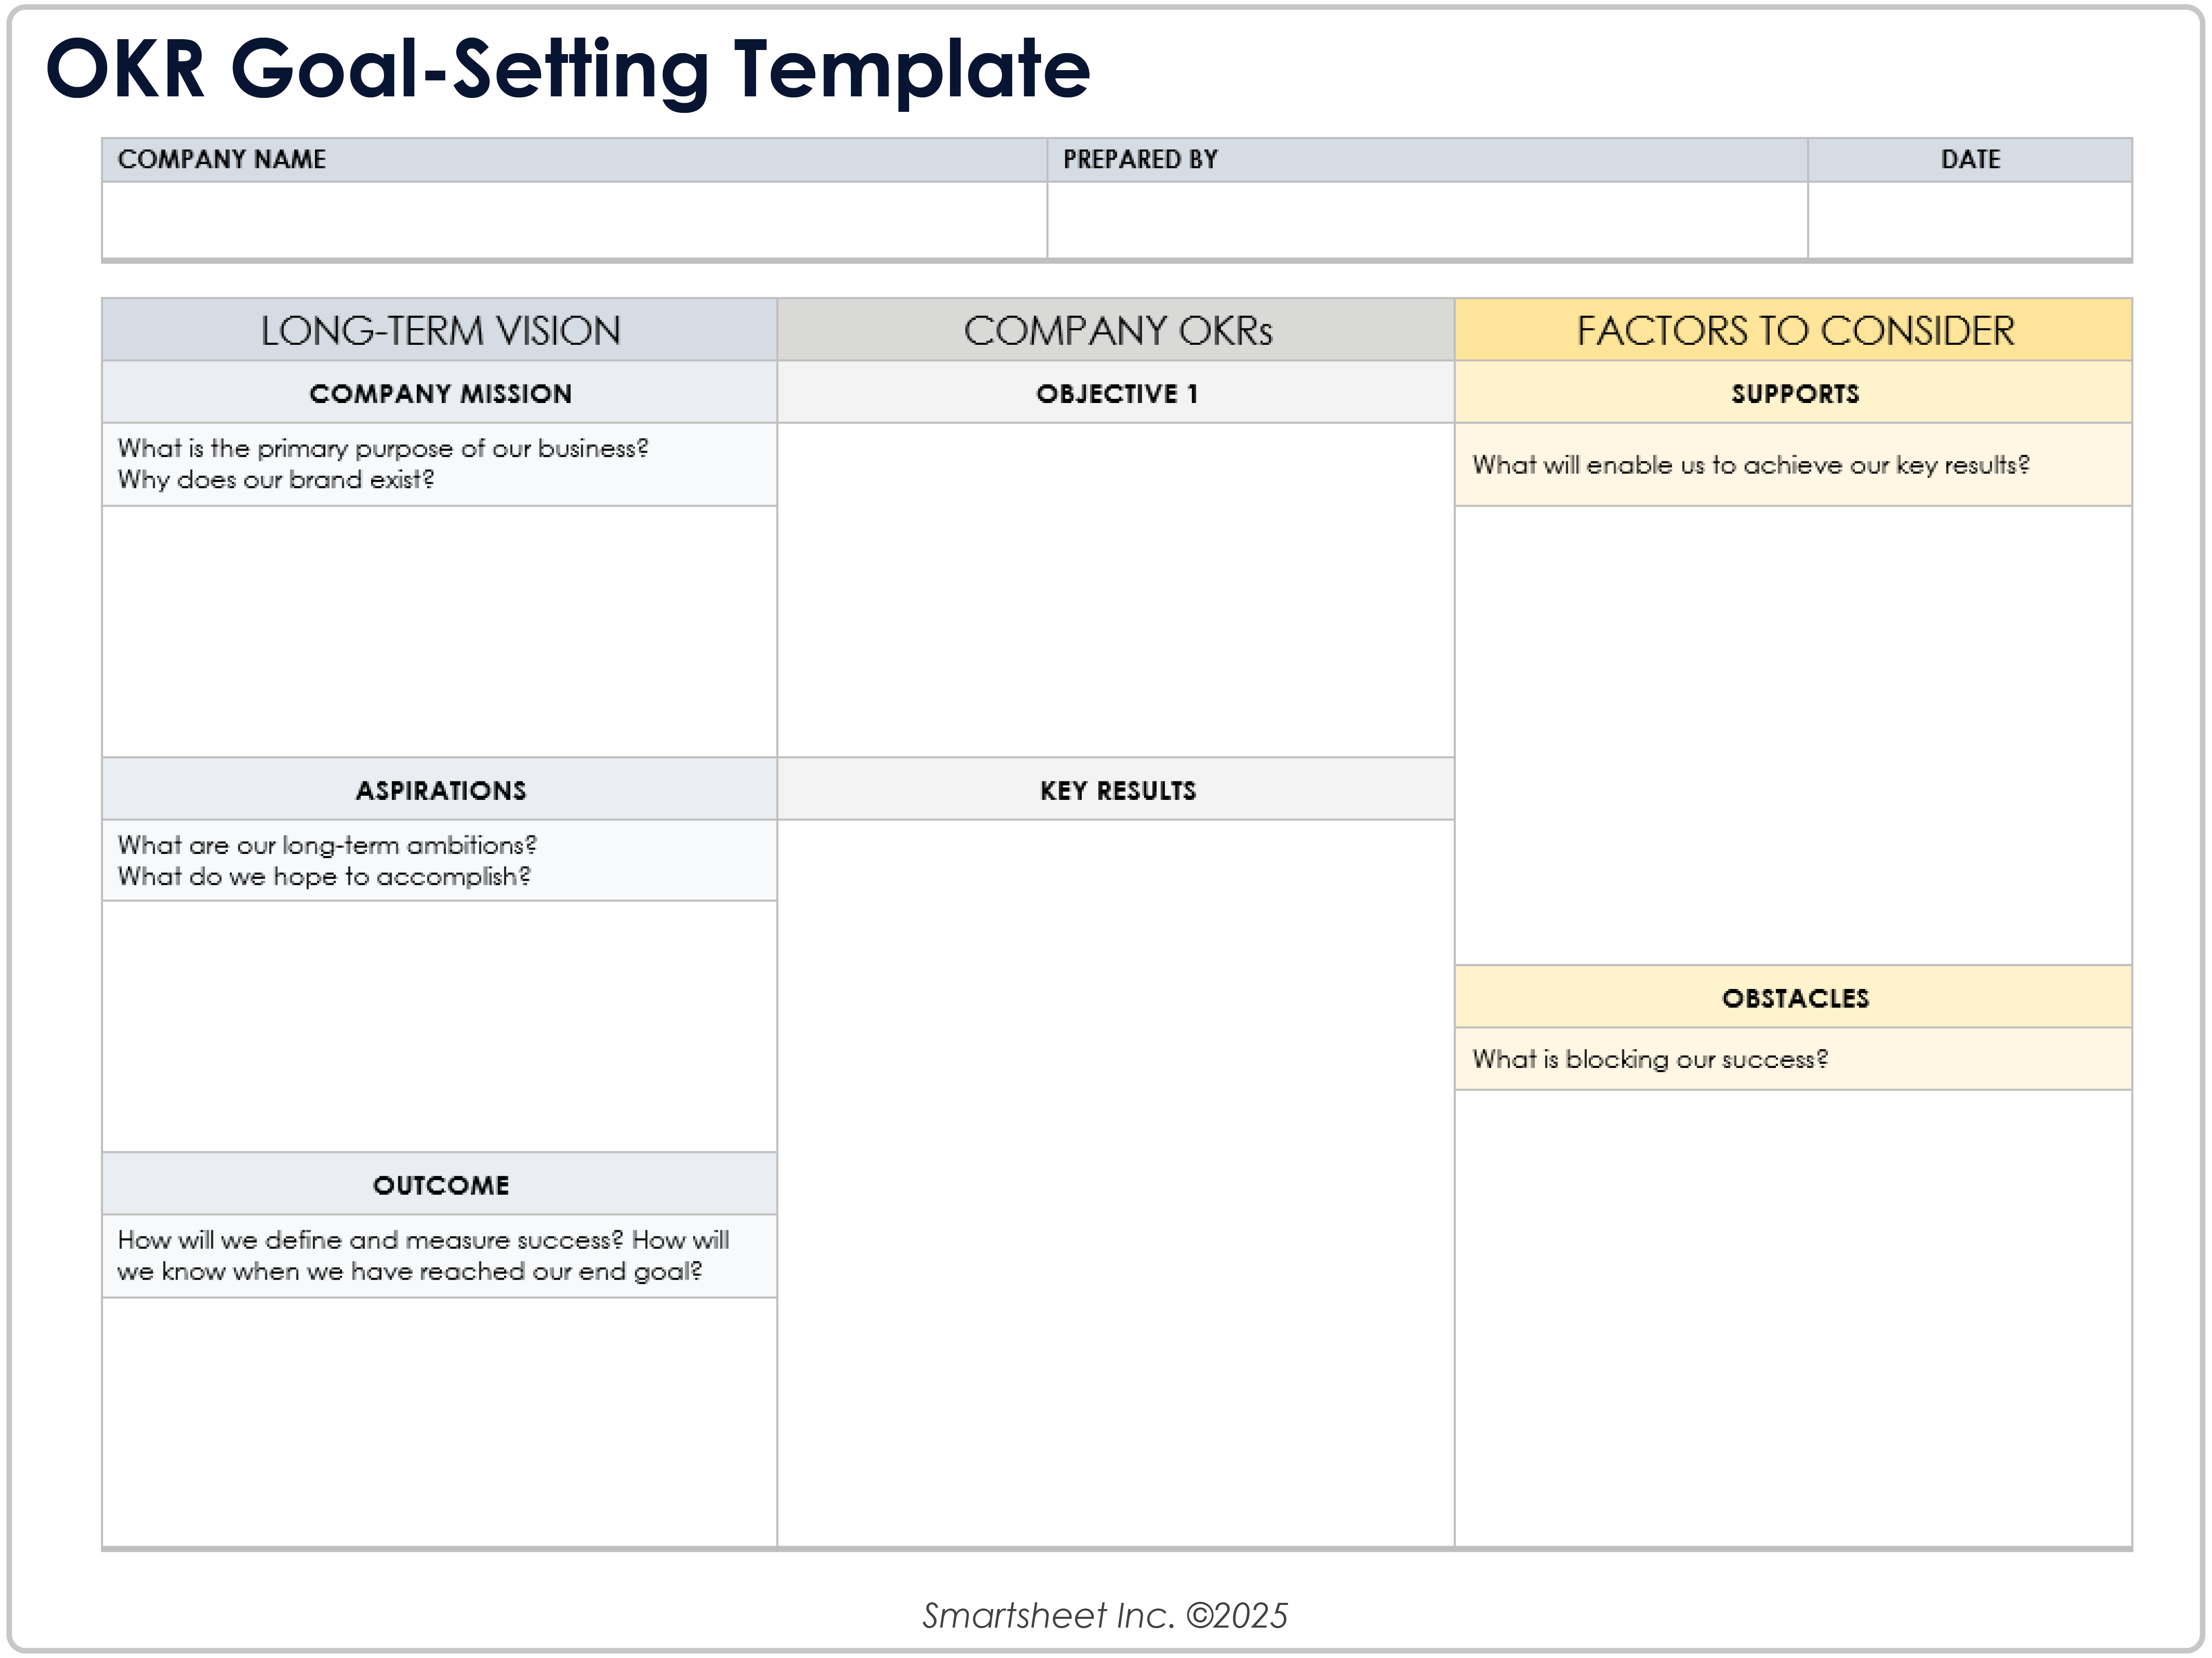Select the Company OKRs column header
Viewport: 2212px width, 1658px height.
pyautogui.click(x=1116, y=330)
